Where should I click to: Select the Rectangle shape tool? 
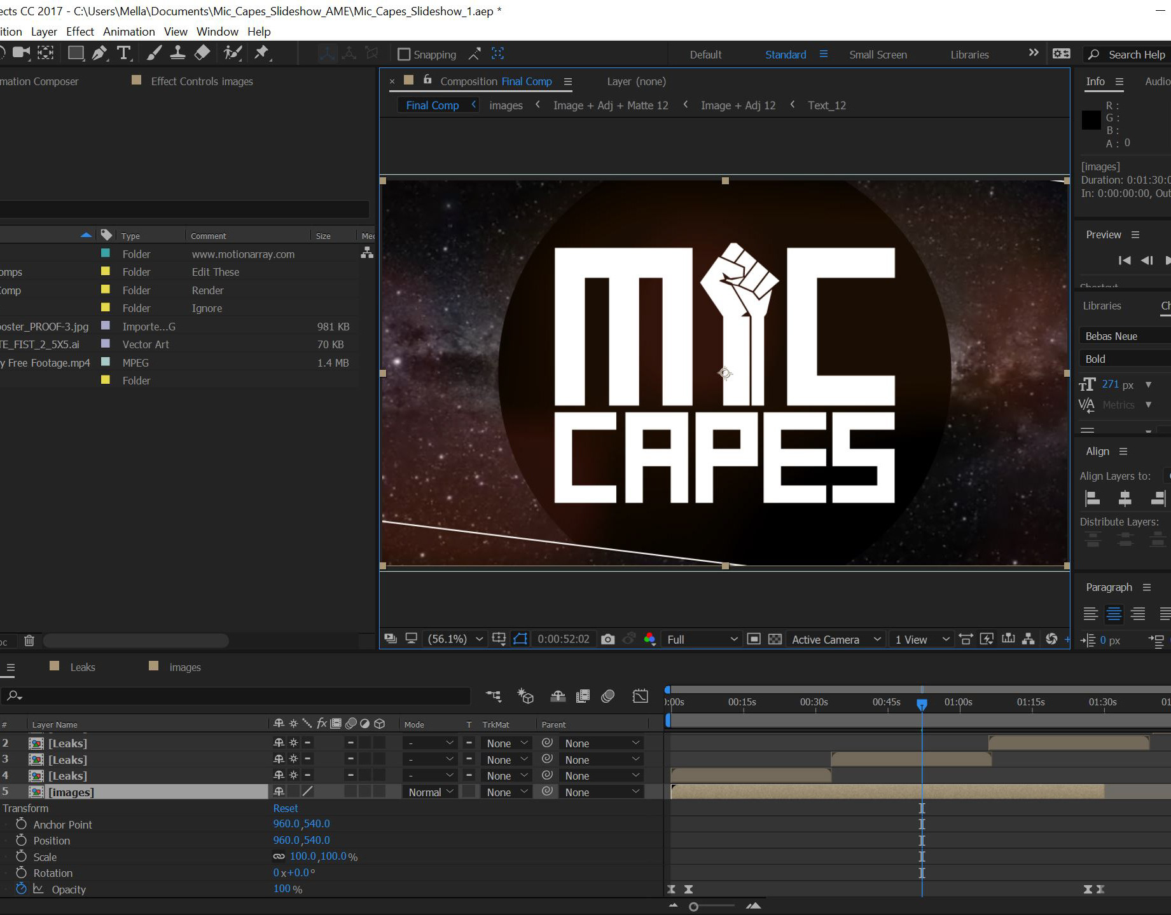click(76, 53)
